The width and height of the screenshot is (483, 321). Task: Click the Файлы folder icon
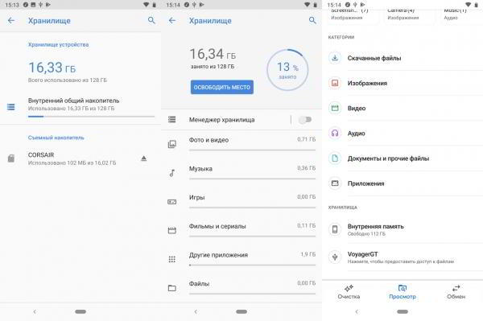point(172,288)
